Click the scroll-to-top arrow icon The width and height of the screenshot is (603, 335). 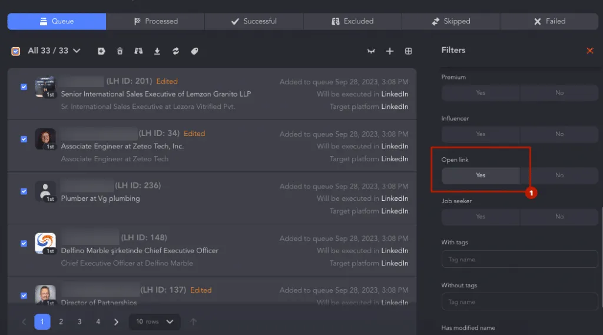point(193,321)
